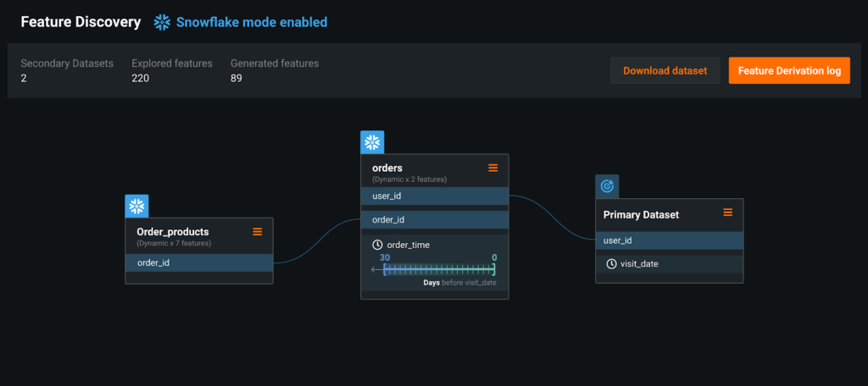The width and height of the screenshot is (868, 386).
Task: Click the clock icon beside visit_date
Action: (x=612, y=264)
